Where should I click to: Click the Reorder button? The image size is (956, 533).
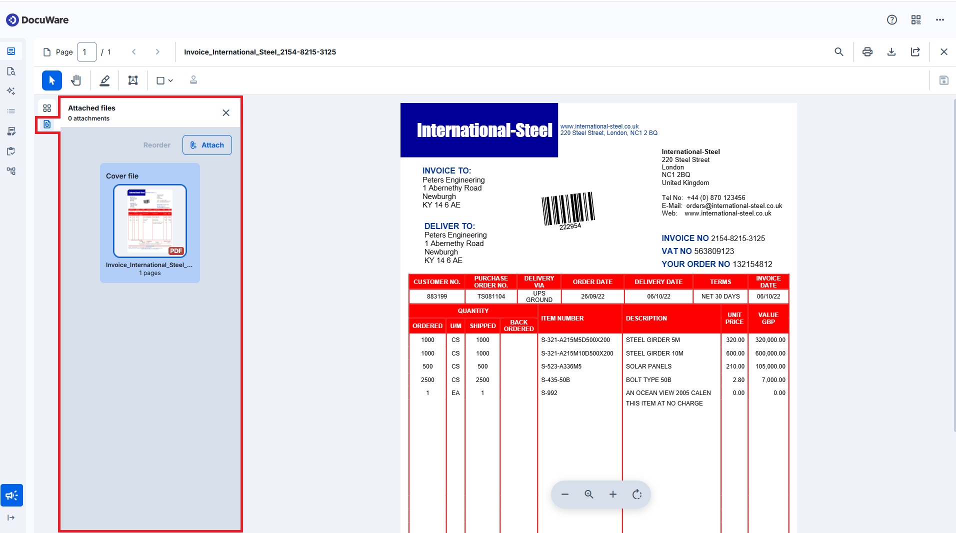tap(157, 145)
